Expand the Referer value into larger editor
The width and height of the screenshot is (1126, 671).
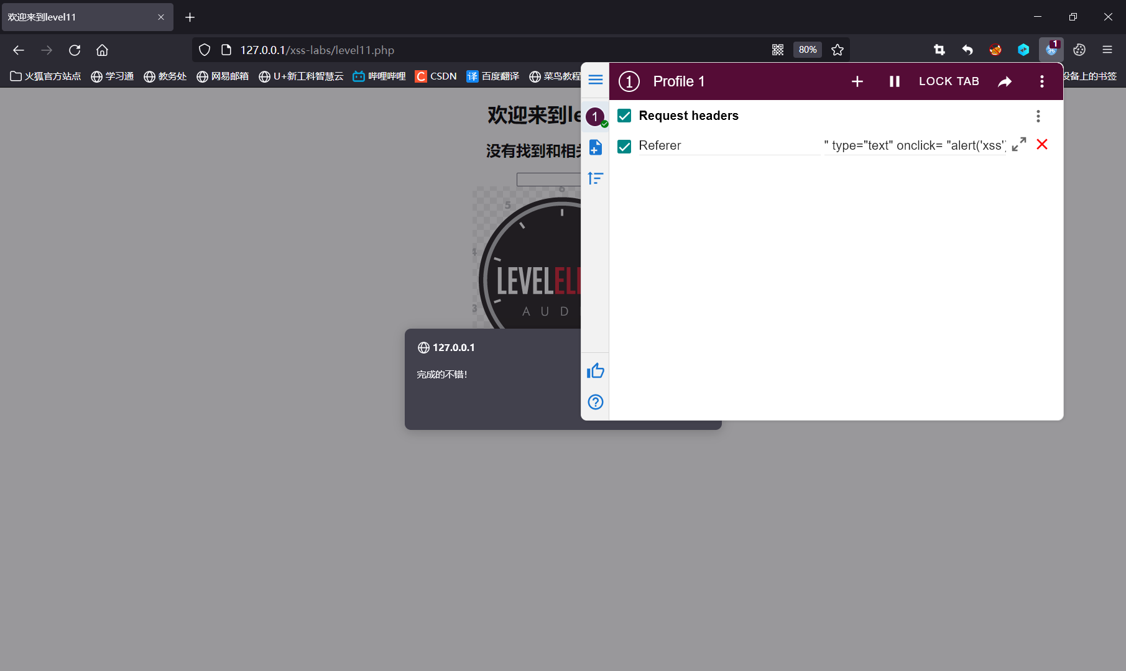[1018, 144]
